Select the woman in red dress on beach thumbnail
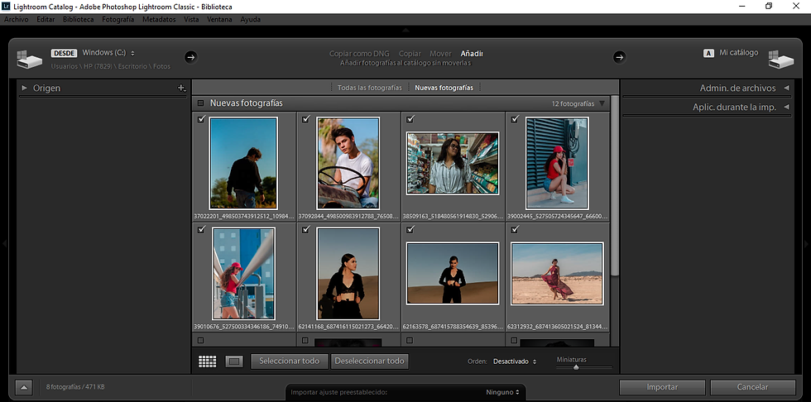The width and height of the screenshot is (811, 402). tap(557, 274)
